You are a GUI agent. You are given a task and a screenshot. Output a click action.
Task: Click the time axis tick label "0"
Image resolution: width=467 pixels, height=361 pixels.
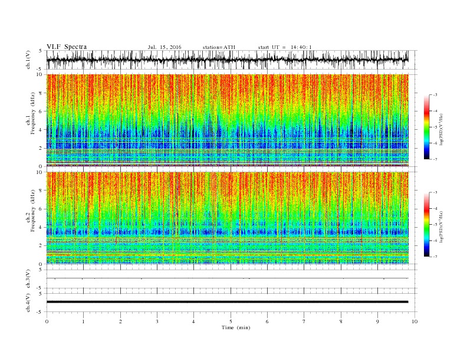[x=47, y=321]
